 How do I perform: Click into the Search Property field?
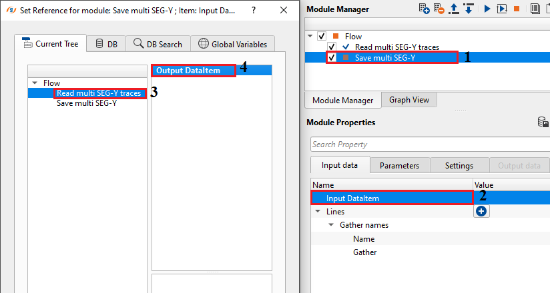tap(430, 145)
